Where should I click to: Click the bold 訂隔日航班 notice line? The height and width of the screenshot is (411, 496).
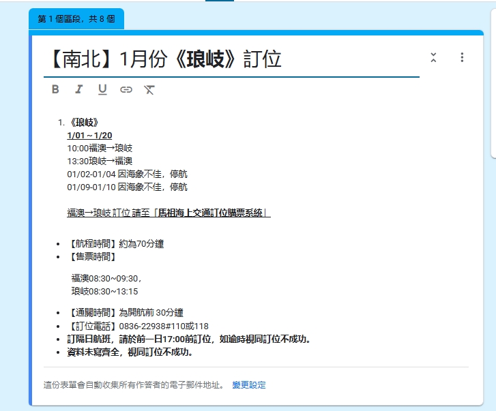189,339
